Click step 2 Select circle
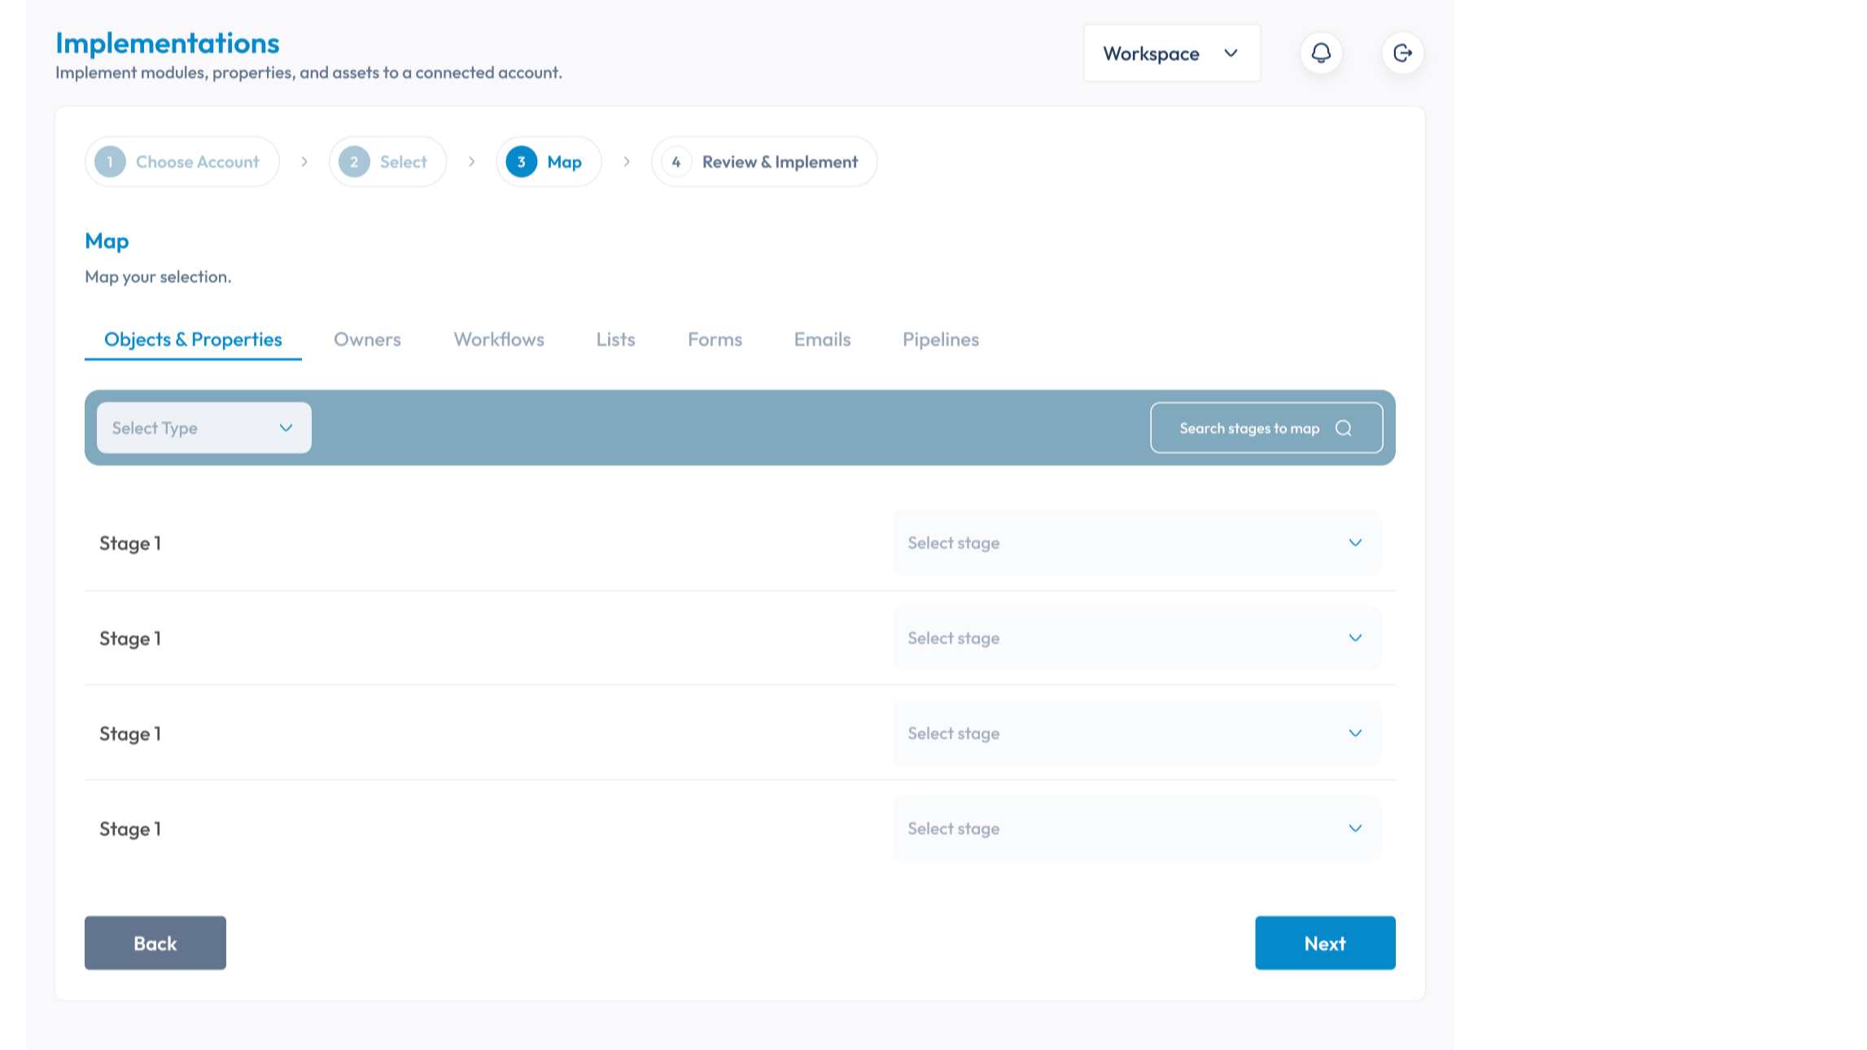The width and height of the screenshot is (1867, 1050). [x=354, y=162]
